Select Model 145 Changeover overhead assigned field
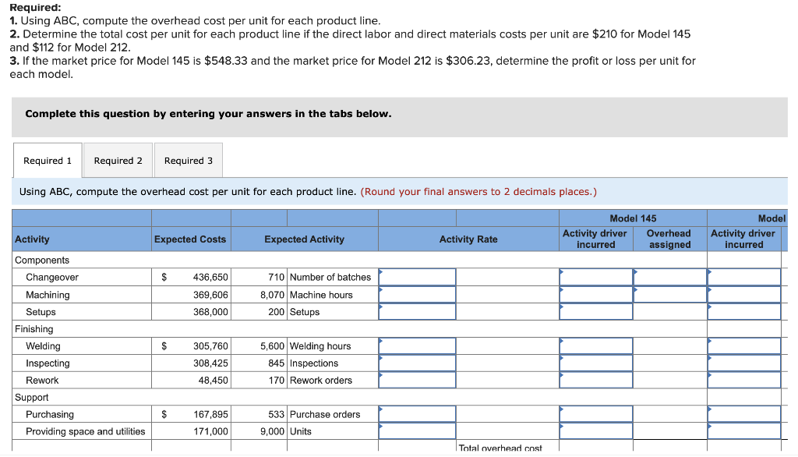 [x=669, y=277]
